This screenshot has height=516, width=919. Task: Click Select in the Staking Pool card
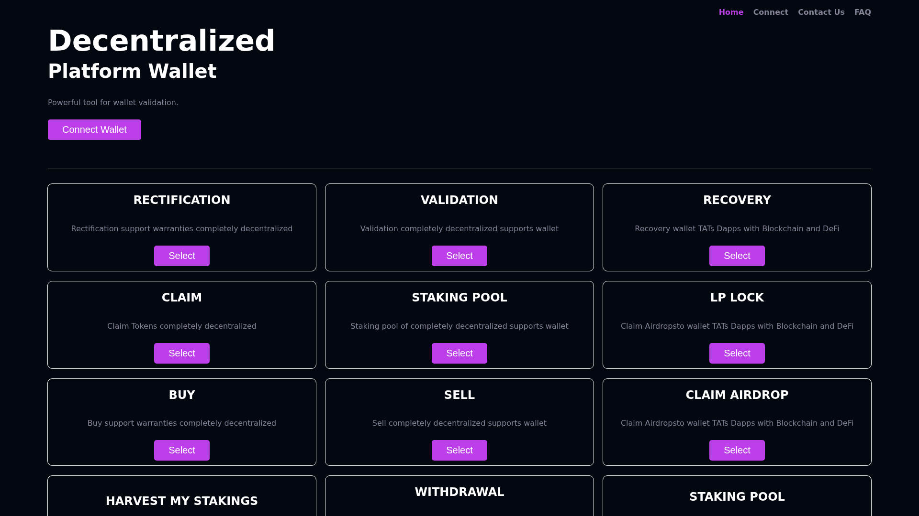pyautogui.click(x=459, y=354)
